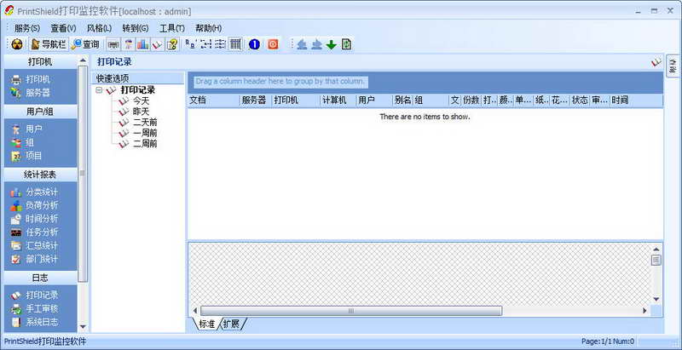Select the grid report view style
Image resolution: width=682 pixels, height=350 pixels.
[x=235, y=44]
